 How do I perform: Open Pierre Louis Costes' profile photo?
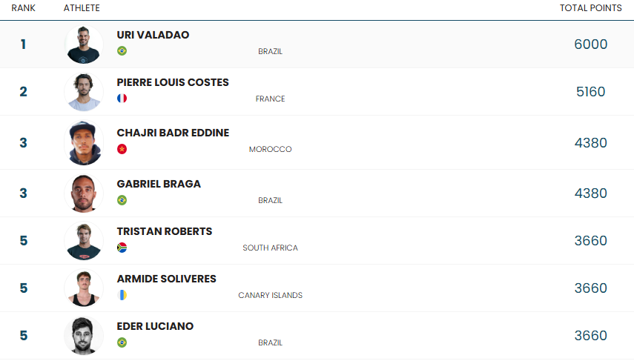coord(84,92)
